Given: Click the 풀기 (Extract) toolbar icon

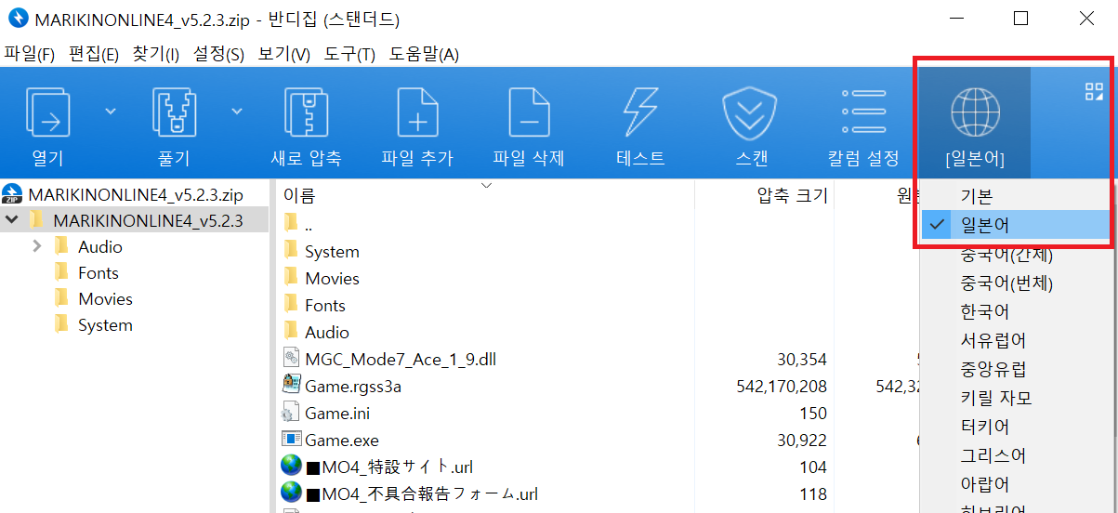Looking at the screenshot, I should [174, 112].
